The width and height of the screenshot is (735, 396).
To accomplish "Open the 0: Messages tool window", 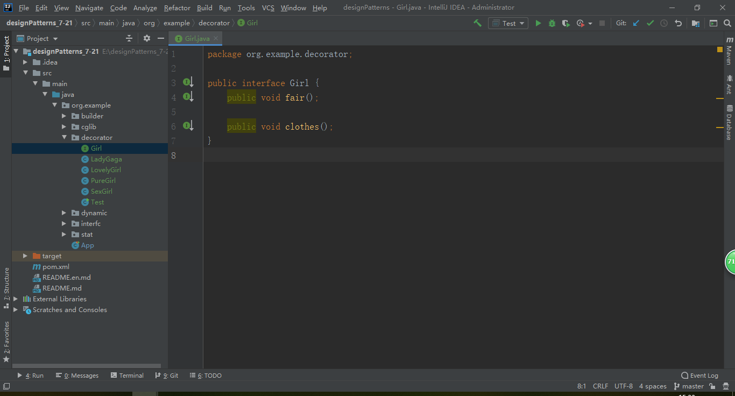I will (77, 376).
